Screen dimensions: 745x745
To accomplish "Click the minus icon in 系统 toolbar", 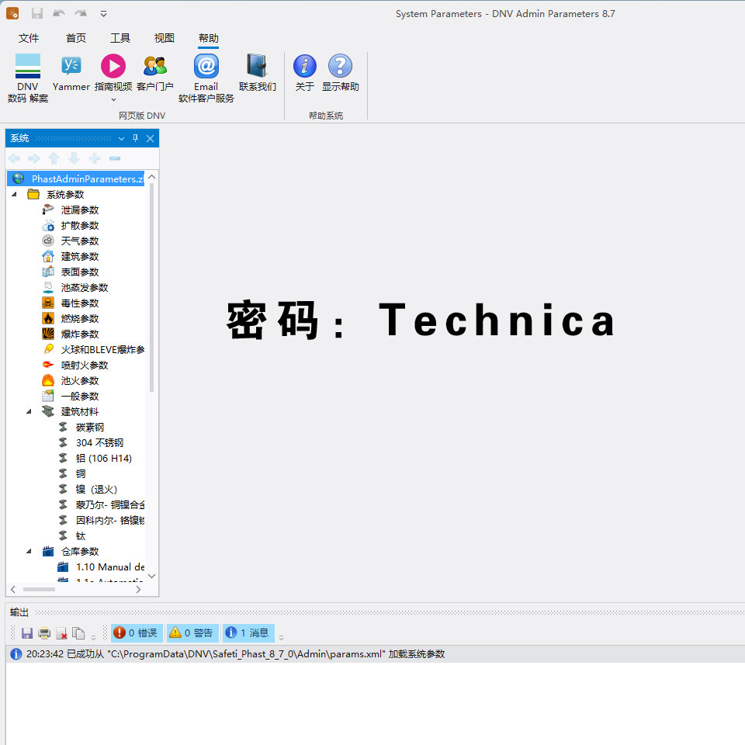I will [x=115, y=158].
